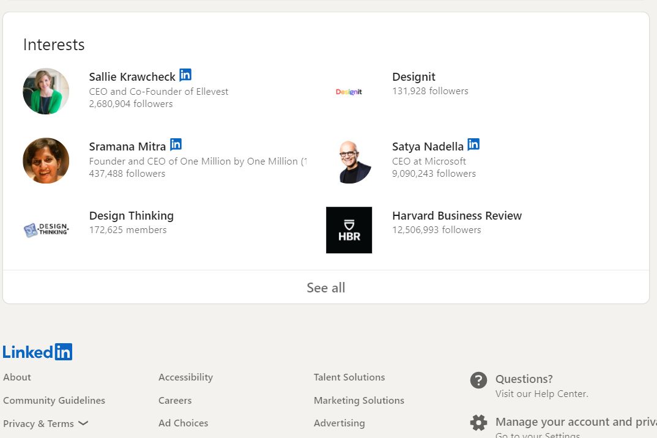This screenshot has height=438, width=657.
Task: Open the About footer link
Action: tap(17, 377)
